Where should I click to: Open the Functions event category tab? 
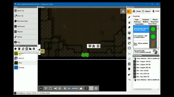pos(146,20)
